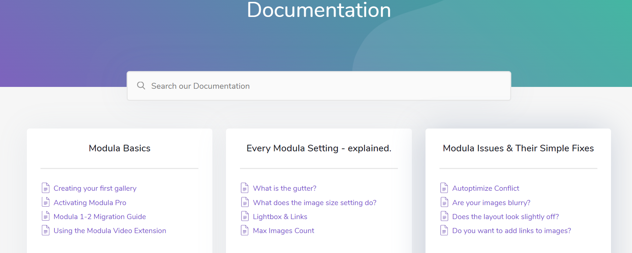Viewport: 632px width, 253px height.
Task: Click the Documentation page title
Action: click(319, 9)
